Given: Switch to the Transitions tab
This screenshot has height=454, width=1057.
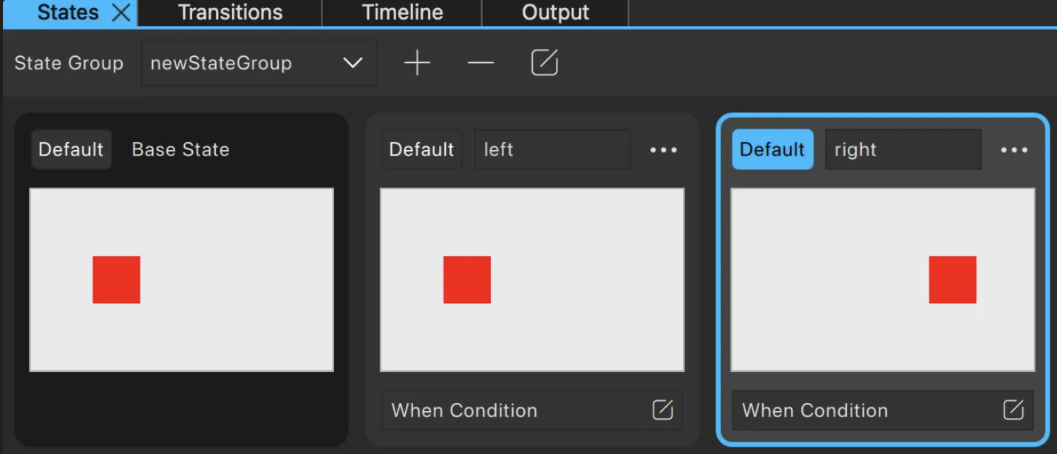Looking at the screenshot, I should pyautogui.click(x=230, y=13).
